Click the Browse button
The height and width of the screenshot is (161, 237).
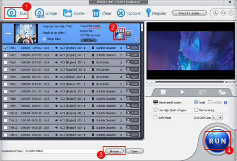point(114,151)
